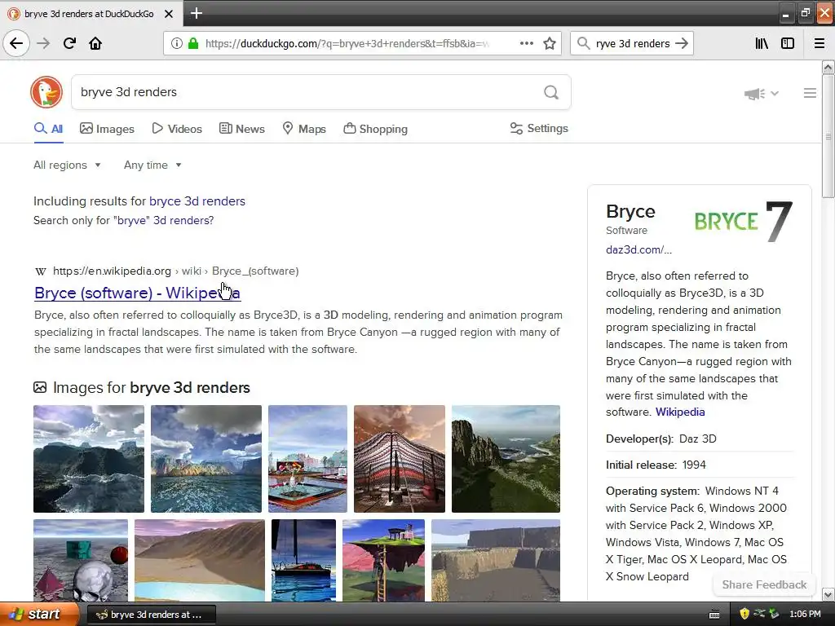Click the browser address bar URL

(347, 43)
